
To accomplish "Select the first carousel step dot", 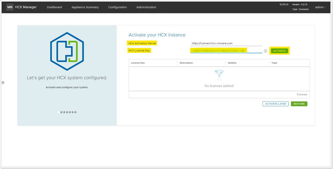I will 59,112.
